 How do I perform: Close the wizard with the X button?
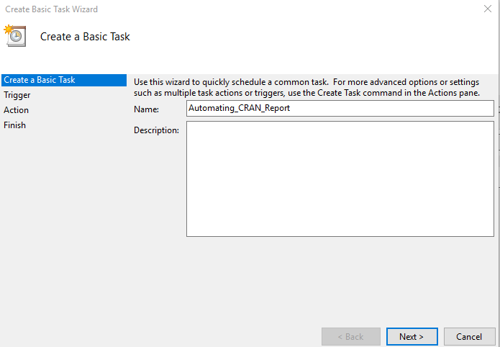coord(488,9)
